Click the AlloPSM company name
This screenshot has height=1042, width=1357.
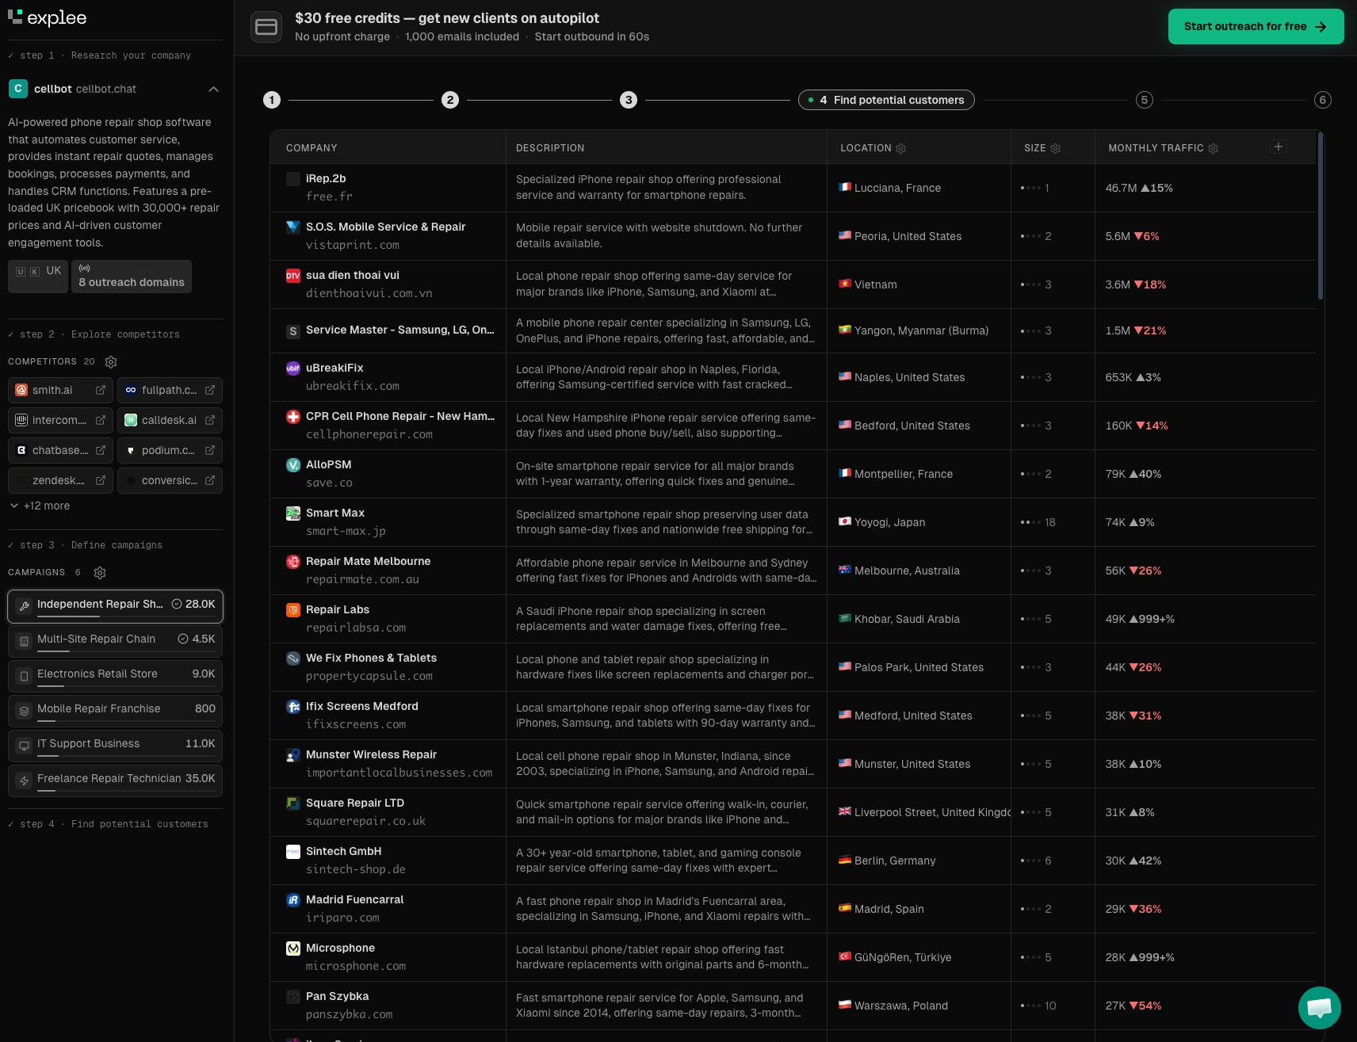point(328,464)
